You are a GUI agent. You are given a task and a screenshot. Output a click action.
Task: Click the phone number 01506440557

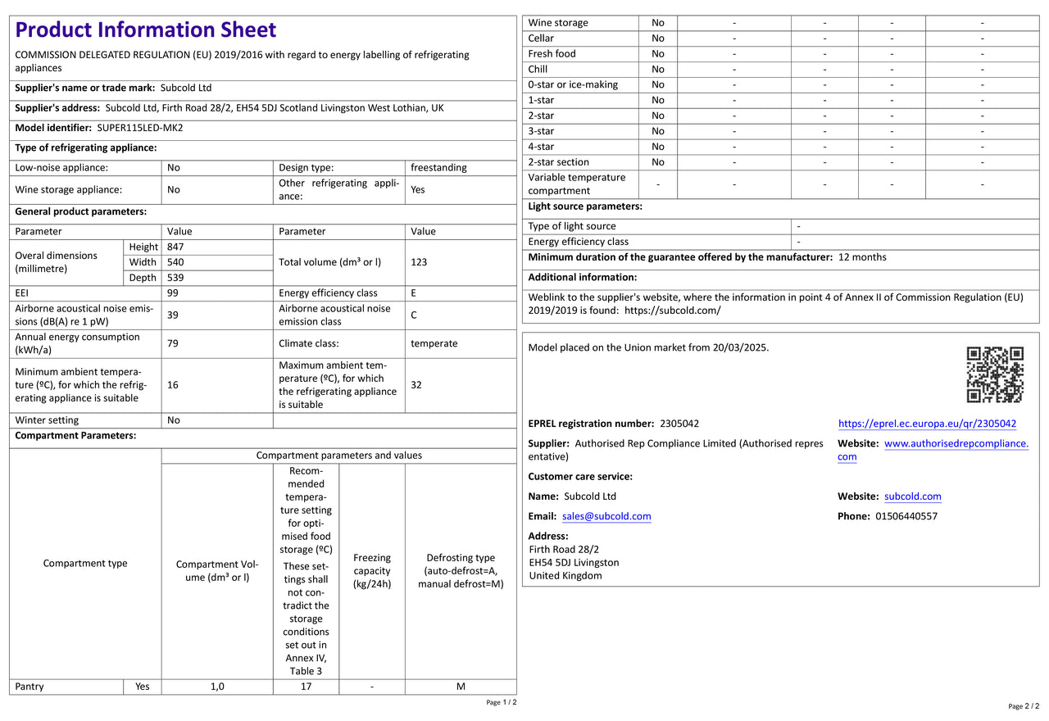tap(906, 516)
